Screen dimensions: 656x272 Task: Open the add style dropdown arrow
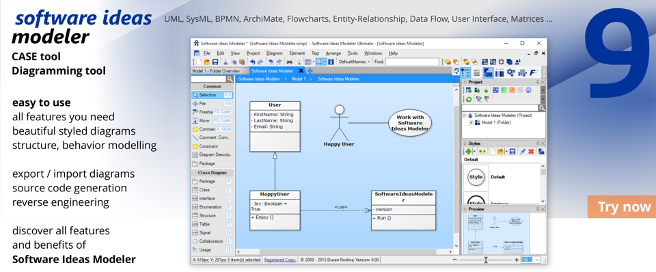click(x=474, y=152)
